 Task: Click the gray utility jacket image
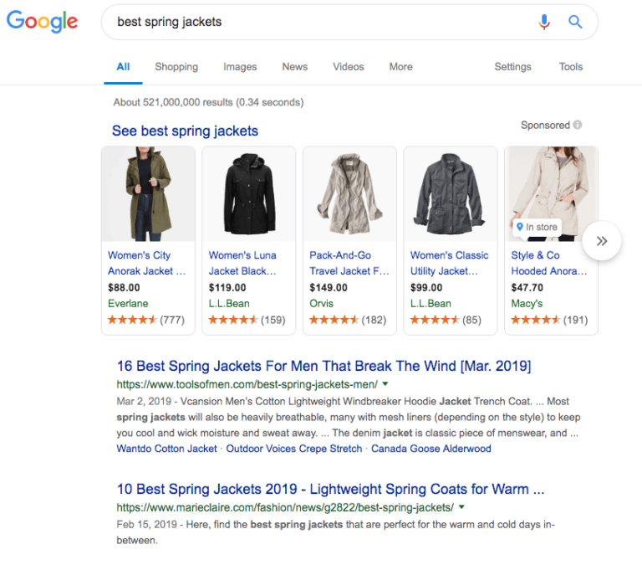pos(451,194)
